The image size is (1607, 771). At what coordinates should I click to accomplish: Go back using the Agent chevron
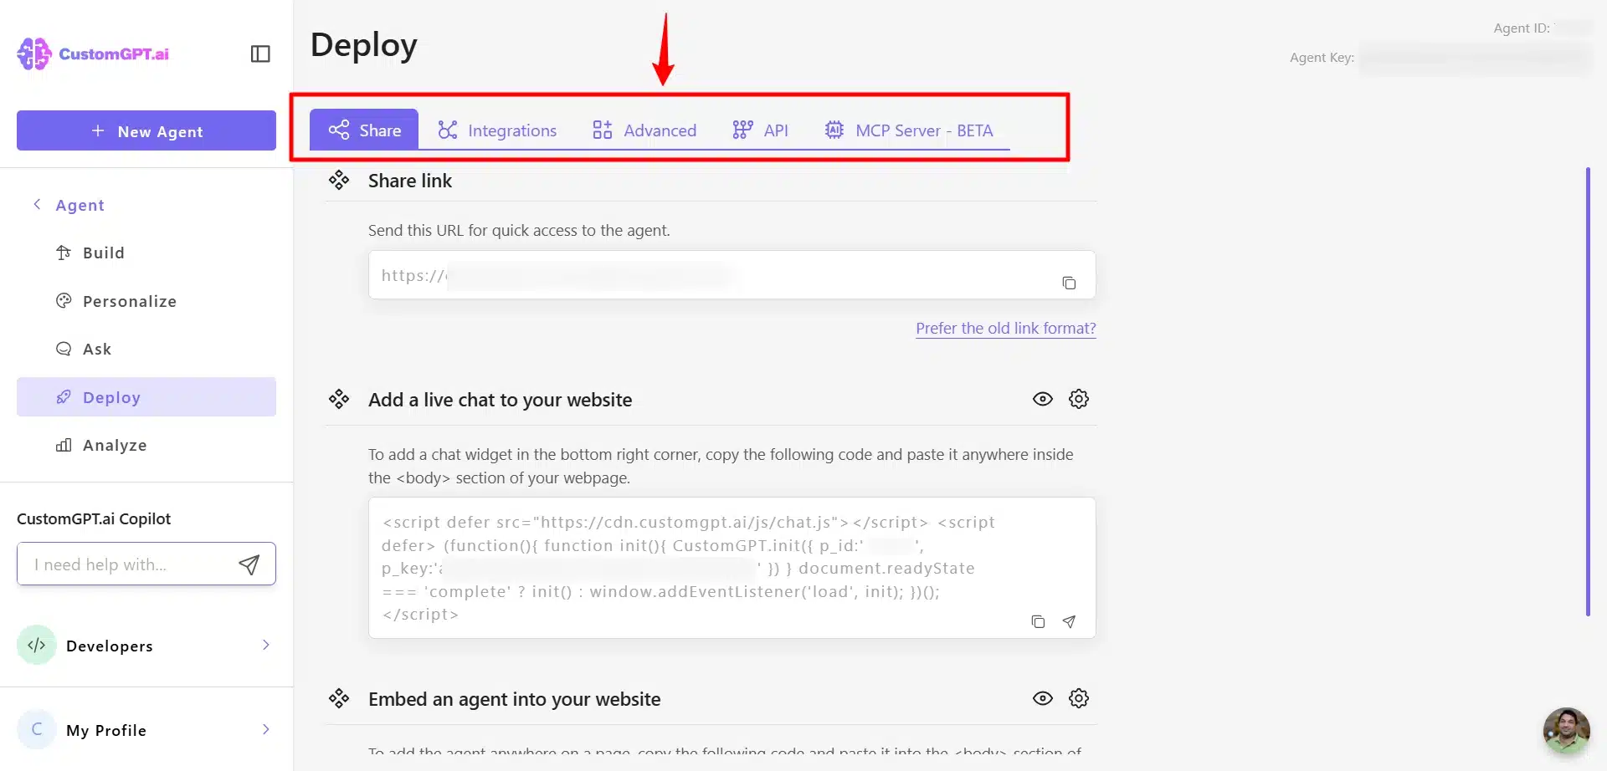(x=37, y=204)
